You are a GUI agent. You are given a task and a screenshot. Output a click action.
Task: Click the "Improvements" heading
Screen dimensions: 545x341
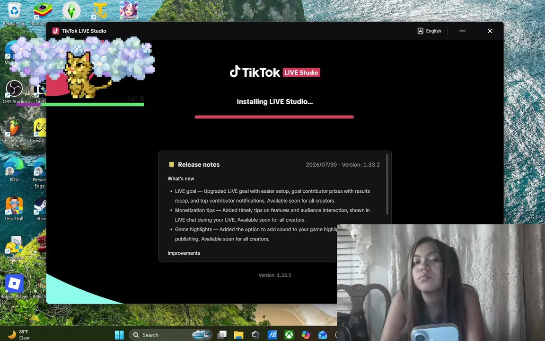pyautogui.click(x=184, y=253)
